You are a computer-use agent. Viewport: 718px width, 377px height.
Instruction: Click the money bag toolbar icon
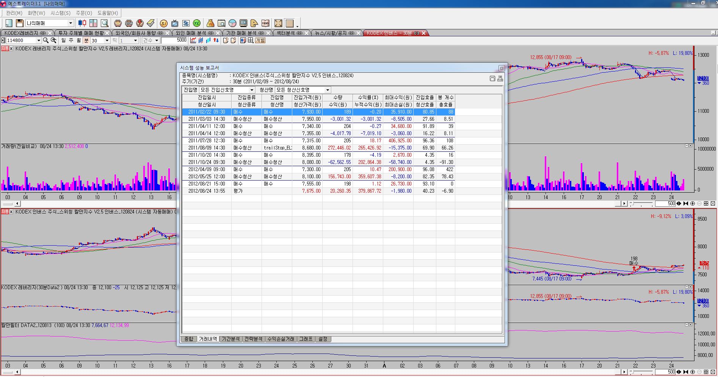coord(210,23)
